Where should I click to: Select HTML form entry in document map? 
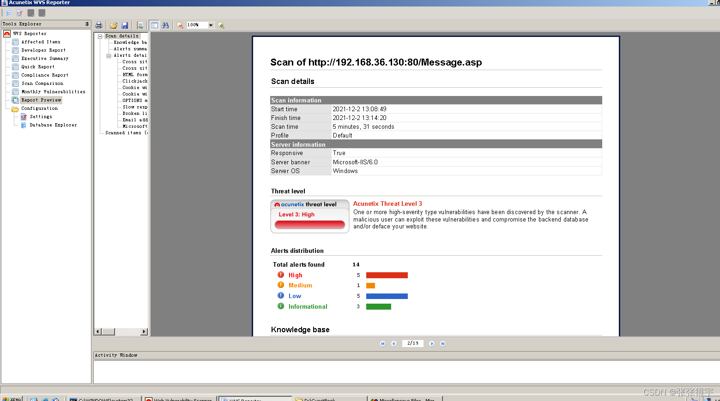click(135, 75)
